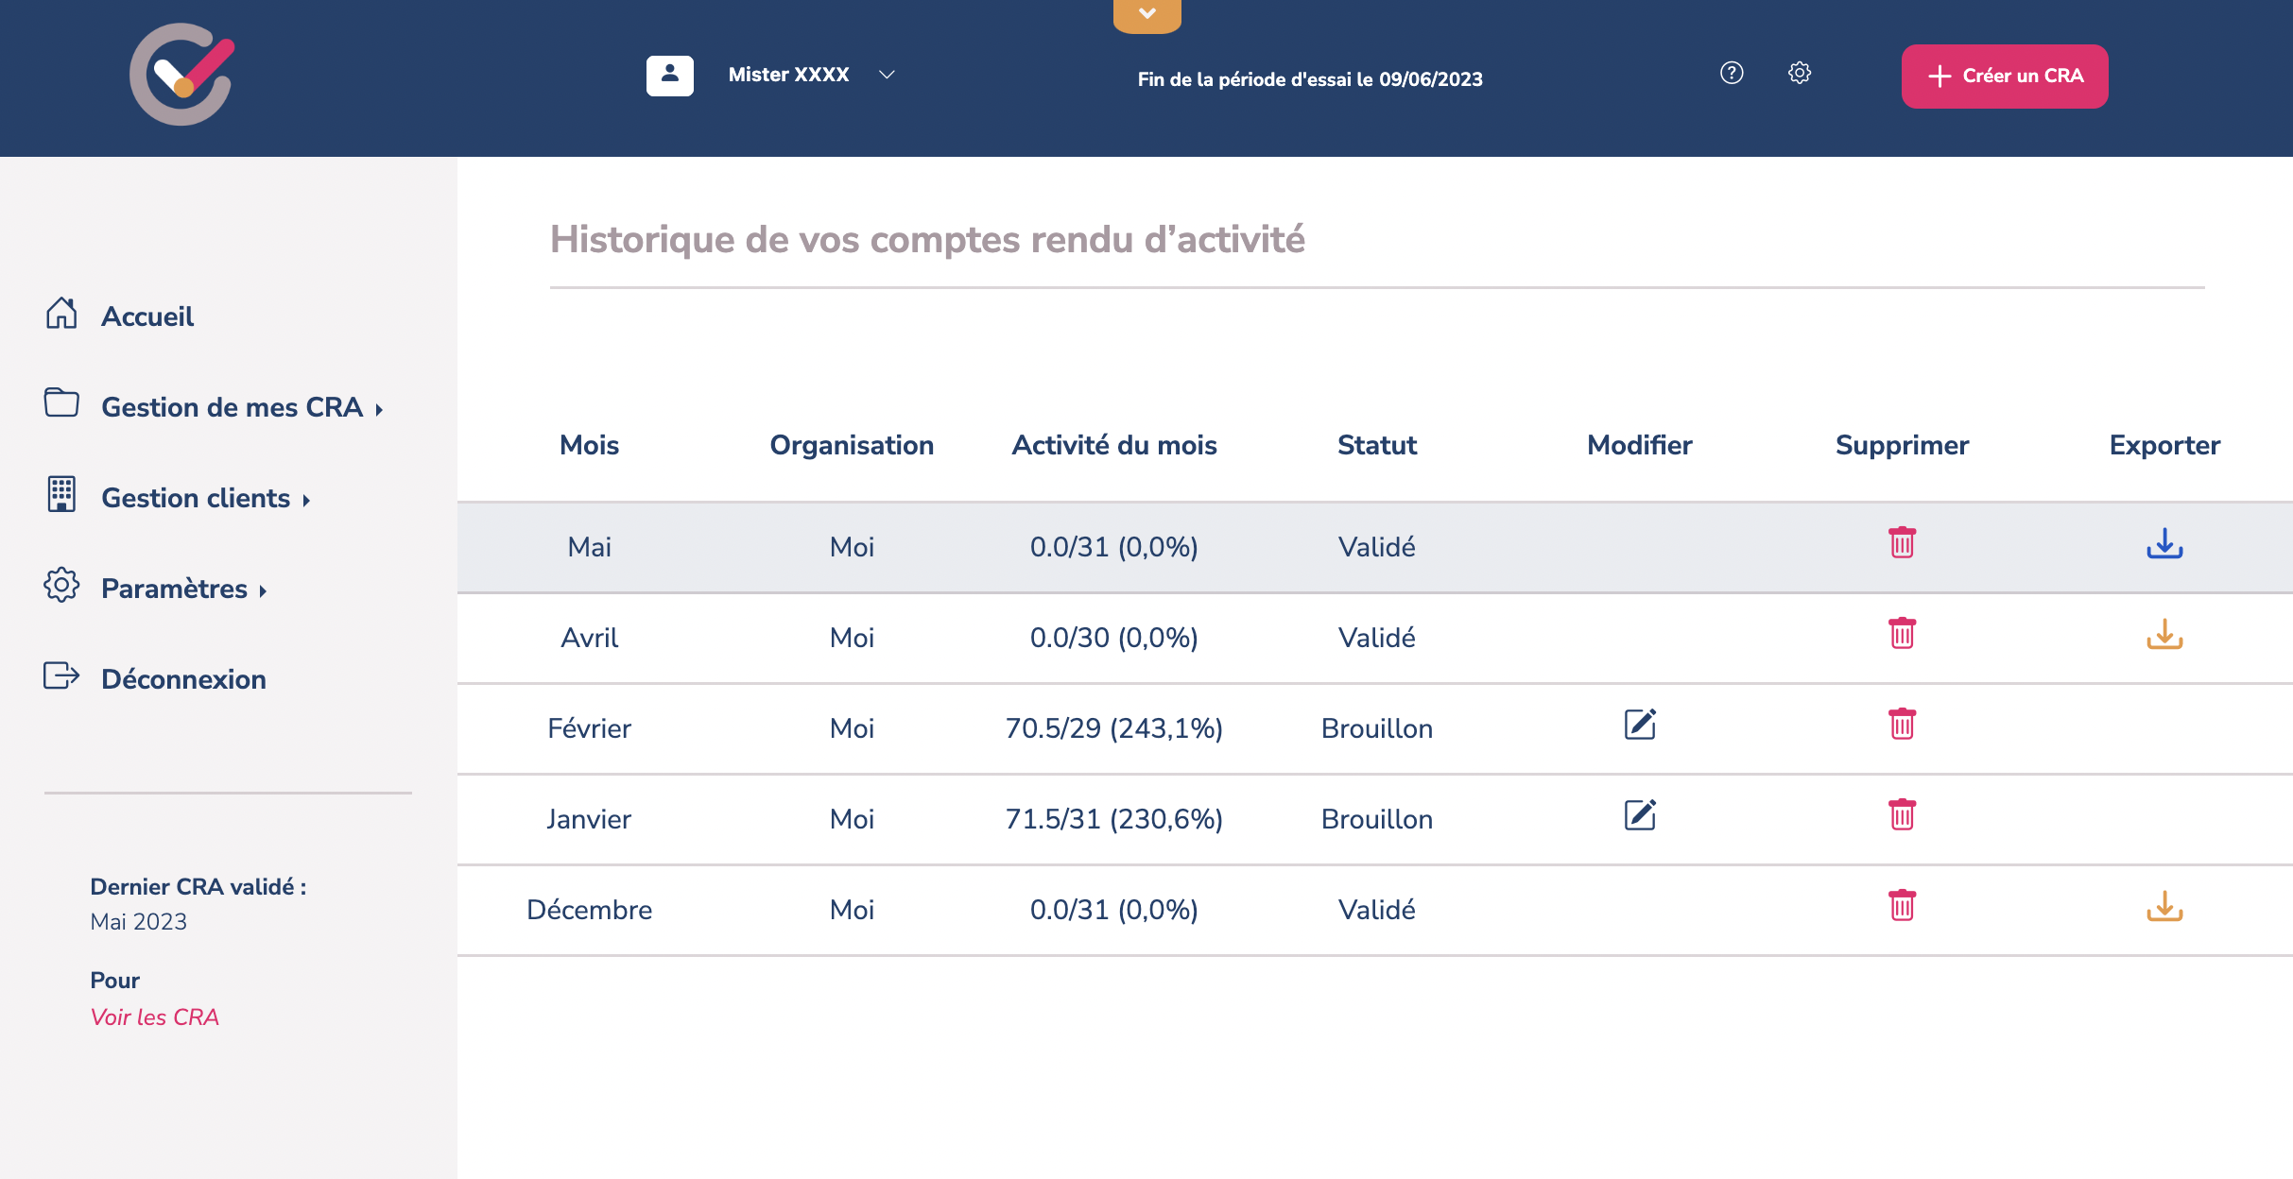Follow the Voir les CRA link
Viewport: 2293px width, 1179px height.
154,1017
